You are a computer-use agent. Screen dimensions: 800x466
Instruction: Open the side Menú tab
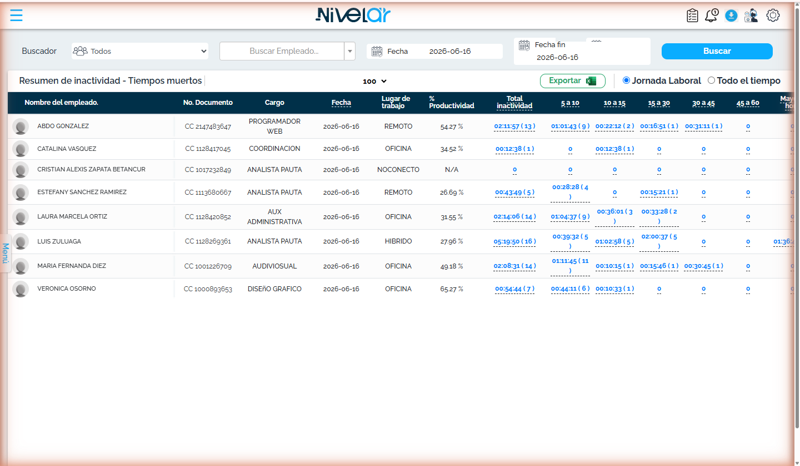coord(5,253)
